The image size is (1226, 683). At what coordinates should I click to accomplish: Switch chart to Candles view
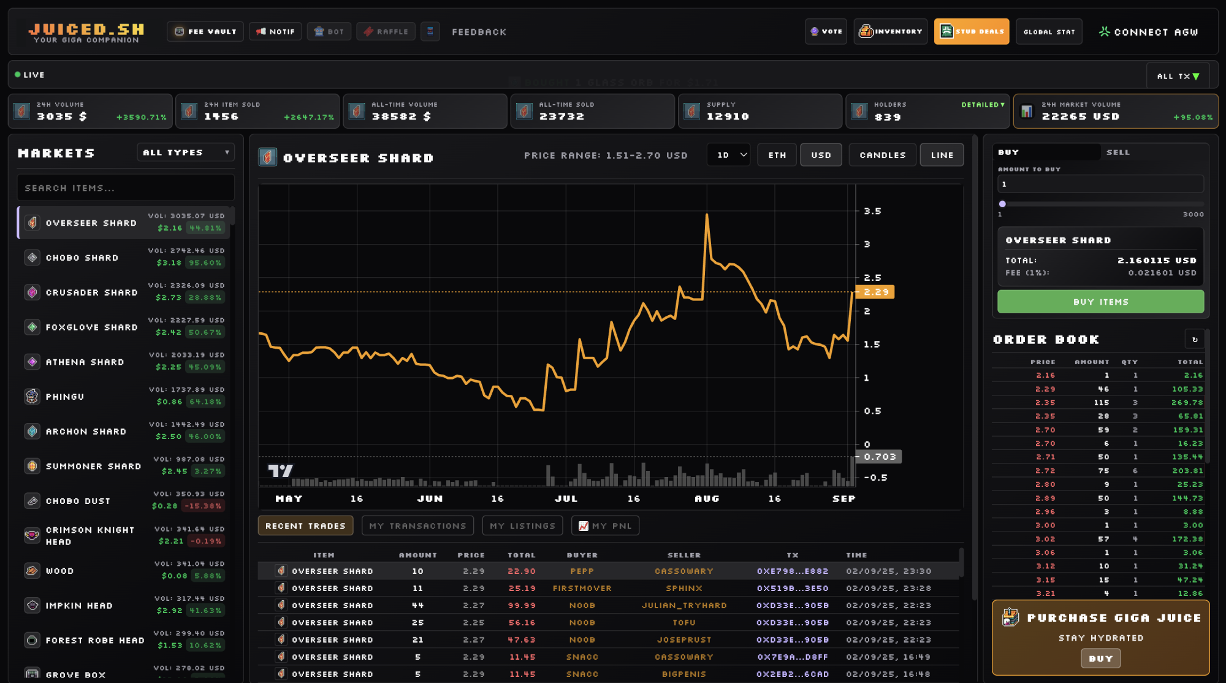pyautogui.click(x=882, y=155)
